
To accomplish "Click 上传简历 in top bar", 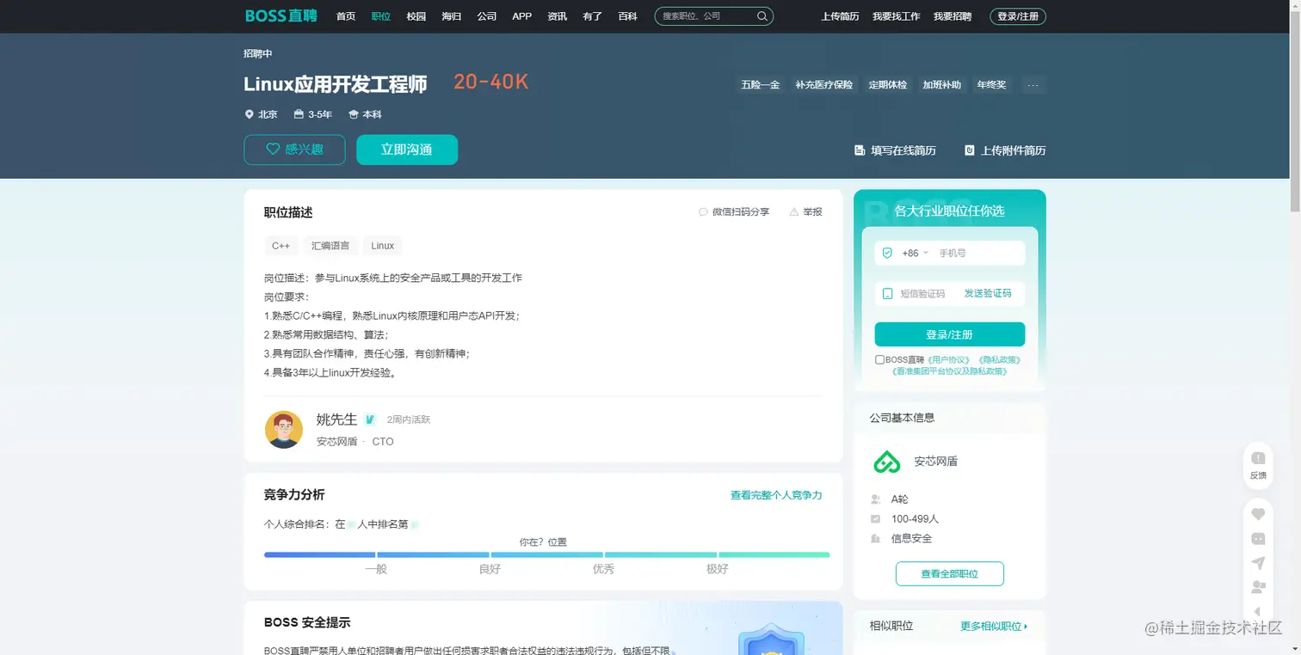I will [841, 16].
